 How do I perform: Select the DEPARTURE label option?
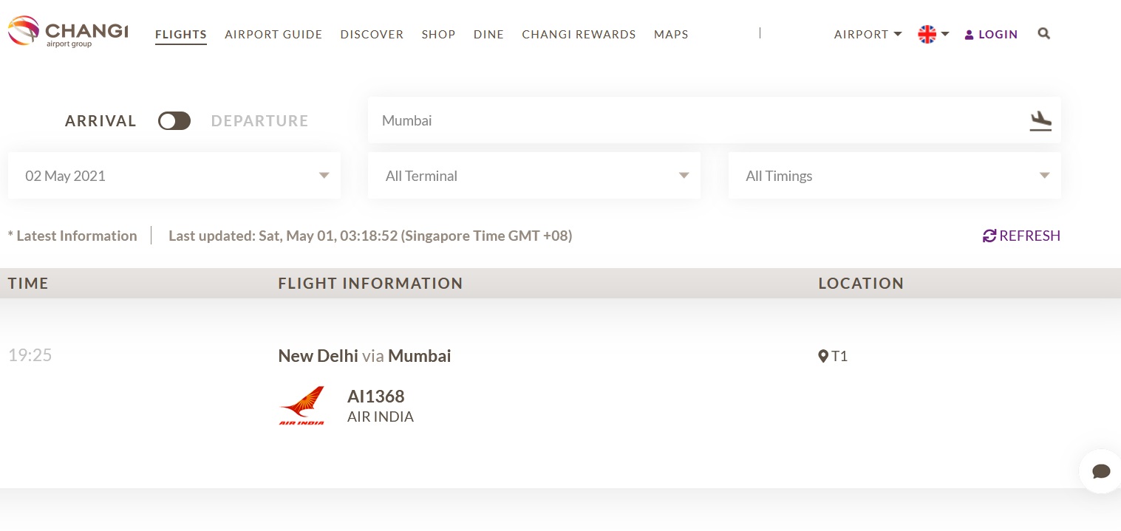[x=260, y=121]
